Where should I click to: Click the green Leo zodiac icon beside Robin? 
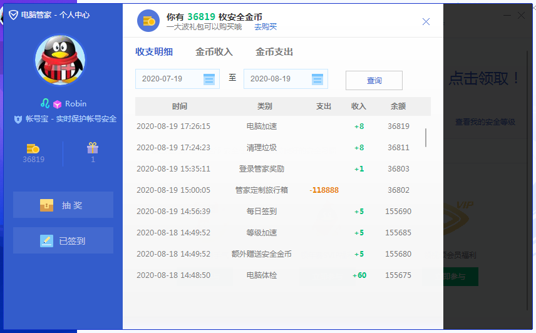pyautogui.click(x=45, y=103)
